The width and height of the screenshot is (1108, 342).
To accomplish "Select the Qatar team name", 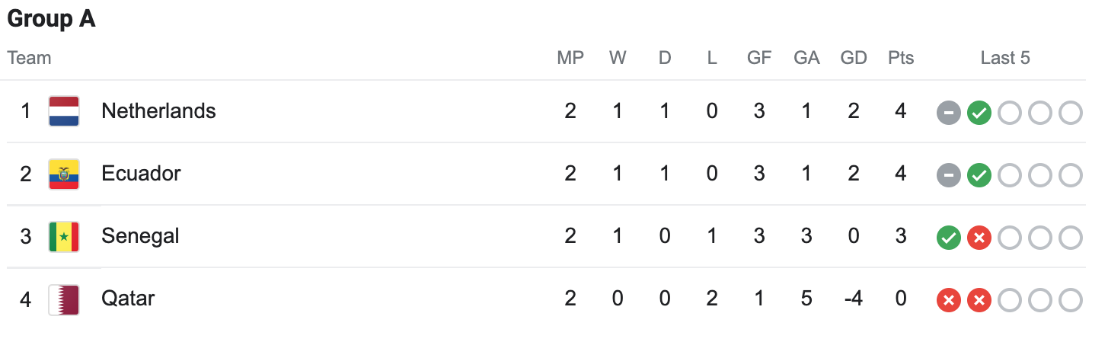I will point(128,299).
